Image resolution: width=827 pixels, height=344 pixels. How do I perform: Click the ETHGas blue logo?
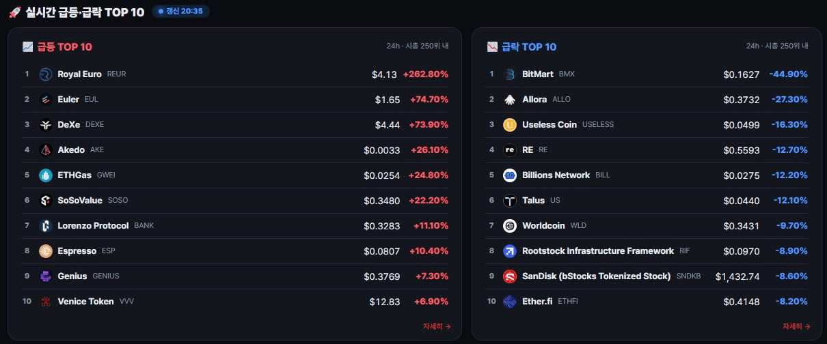46,175
